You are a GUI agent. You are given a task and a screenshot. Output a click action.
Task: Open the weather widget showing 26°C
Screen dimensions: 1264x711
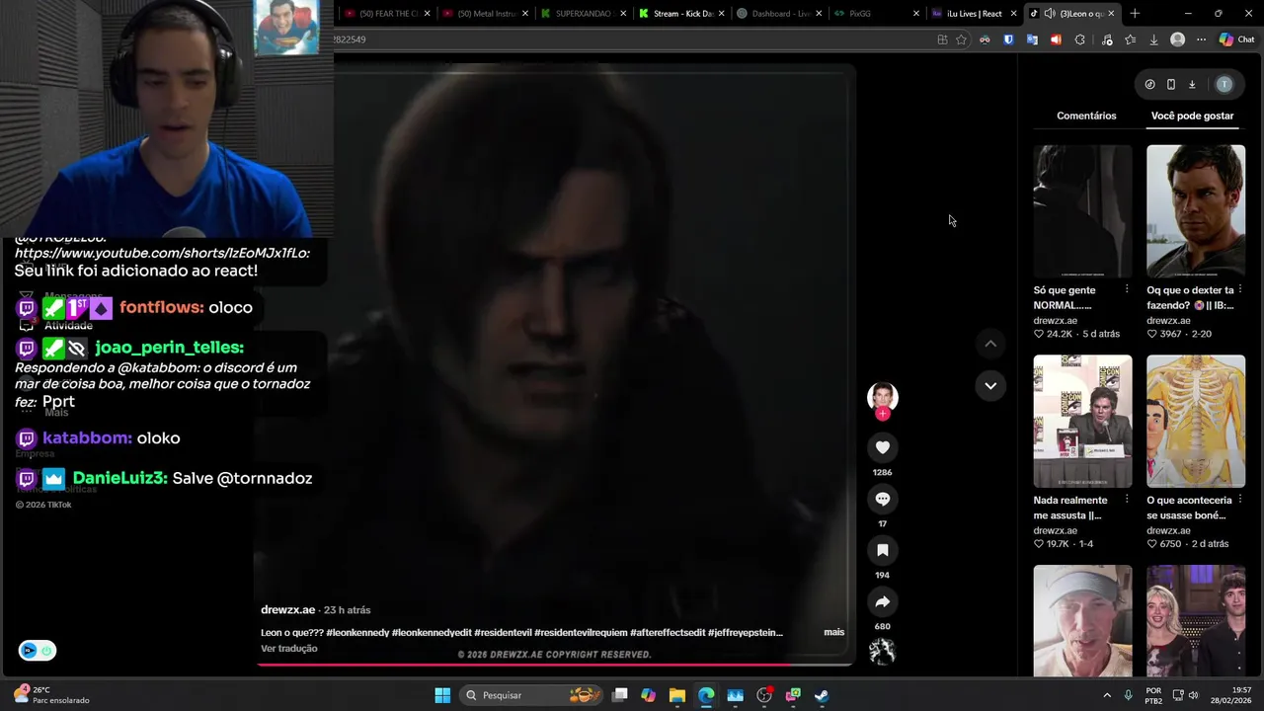51,695
